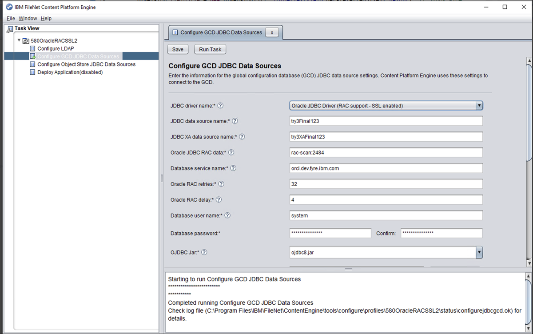Open the OJDBC Jar dropdown
The width and height of the screenshot is (533, 334).
(x=479, y=252)
